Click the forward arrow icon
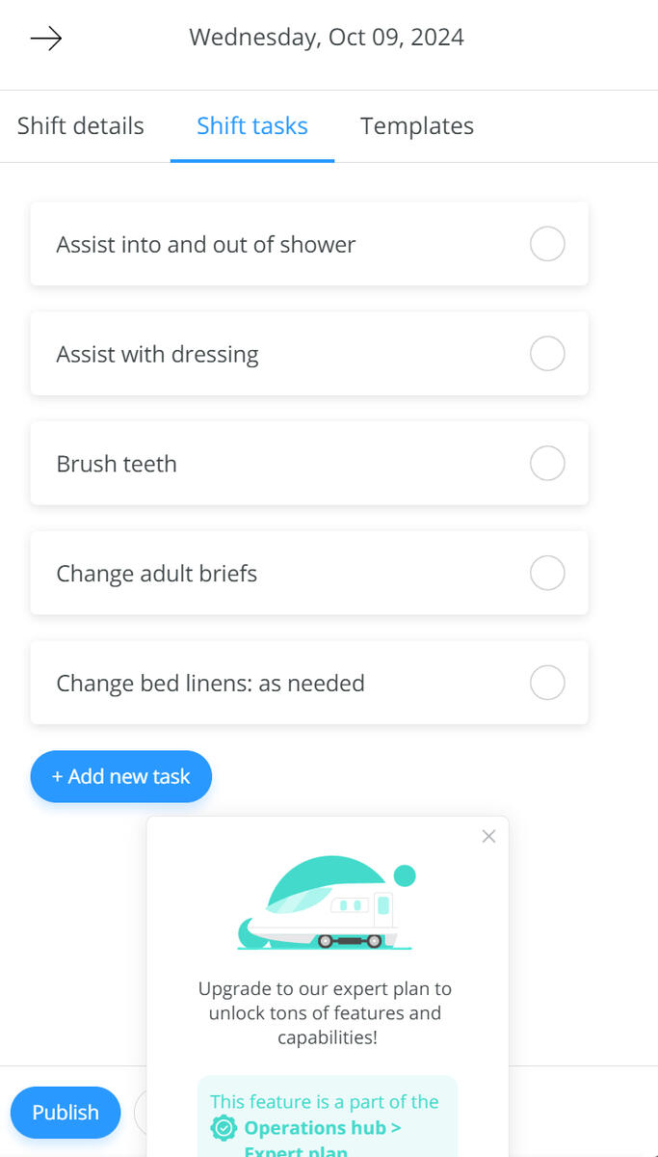658x1157 pixels. pos(45,38)
